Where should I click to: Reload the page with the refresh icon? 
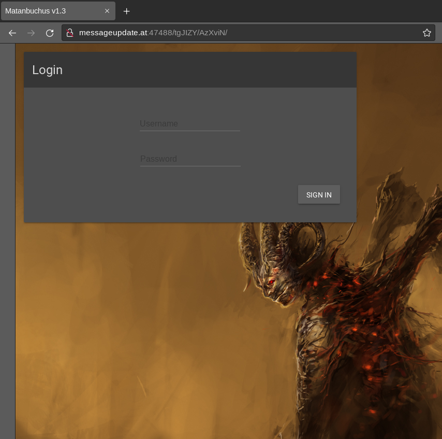[x=50, y=33]
